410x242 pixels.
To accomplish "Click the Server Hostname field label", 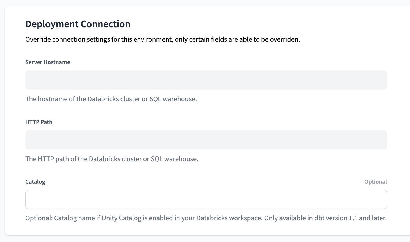I will (47, 62).
